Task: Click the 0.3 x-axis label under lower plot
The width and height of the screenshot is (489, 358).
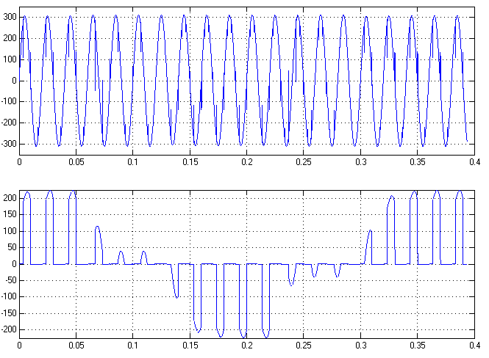Action: coord(361,346)
